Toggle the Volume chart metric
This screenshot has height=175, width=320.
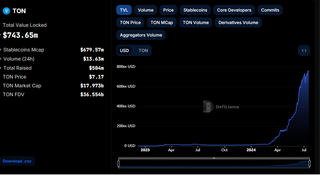click(146, 10)
